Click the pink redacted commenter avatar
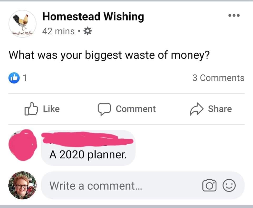Viewport: 253px width, 208px height. point(22,144)
